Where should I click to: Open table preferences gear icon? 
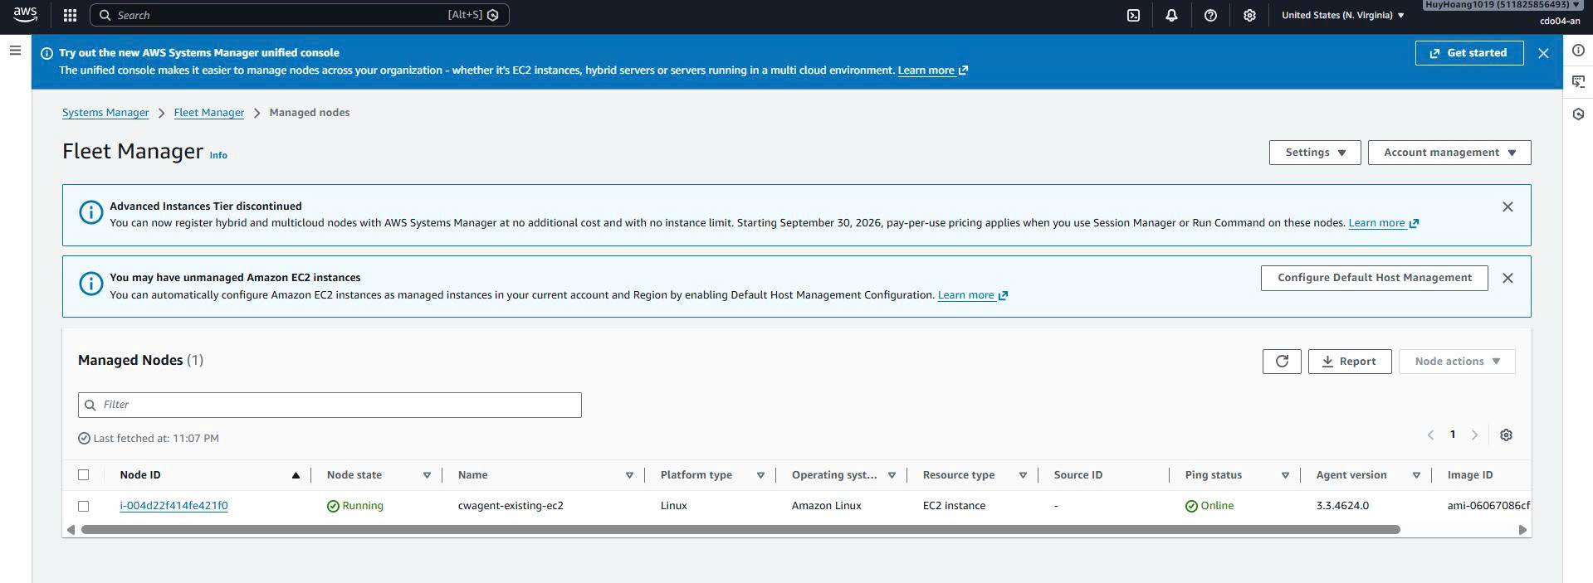click(x=1506, y=435)
